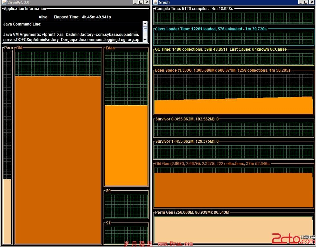Image resolution: width=316 pixels, height=247 pixels.
Task: Click the VisualGC 3.0 Java title icon
Action: [4, 2]
